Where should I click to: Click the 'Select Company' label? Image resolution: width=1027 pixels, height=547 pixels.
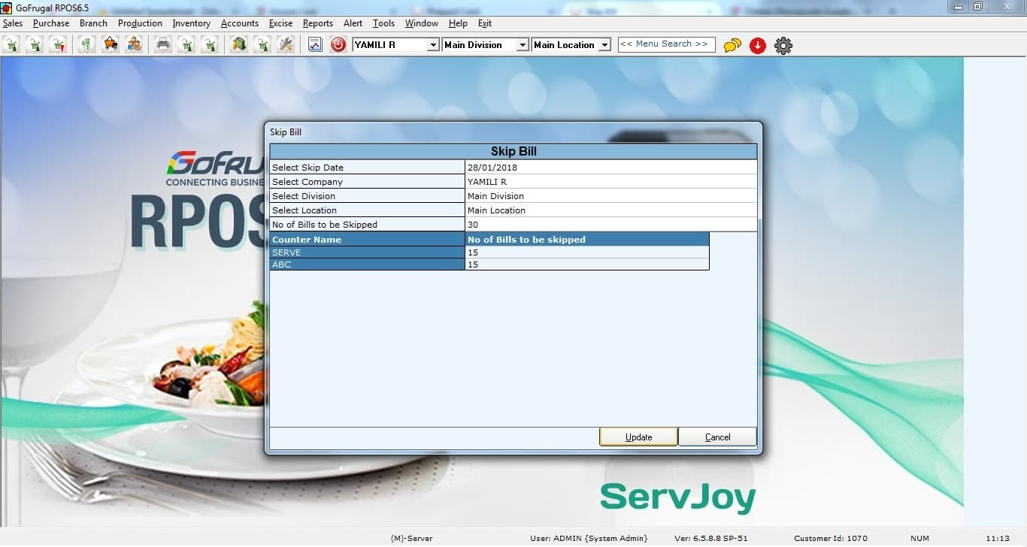pos(307,182)
